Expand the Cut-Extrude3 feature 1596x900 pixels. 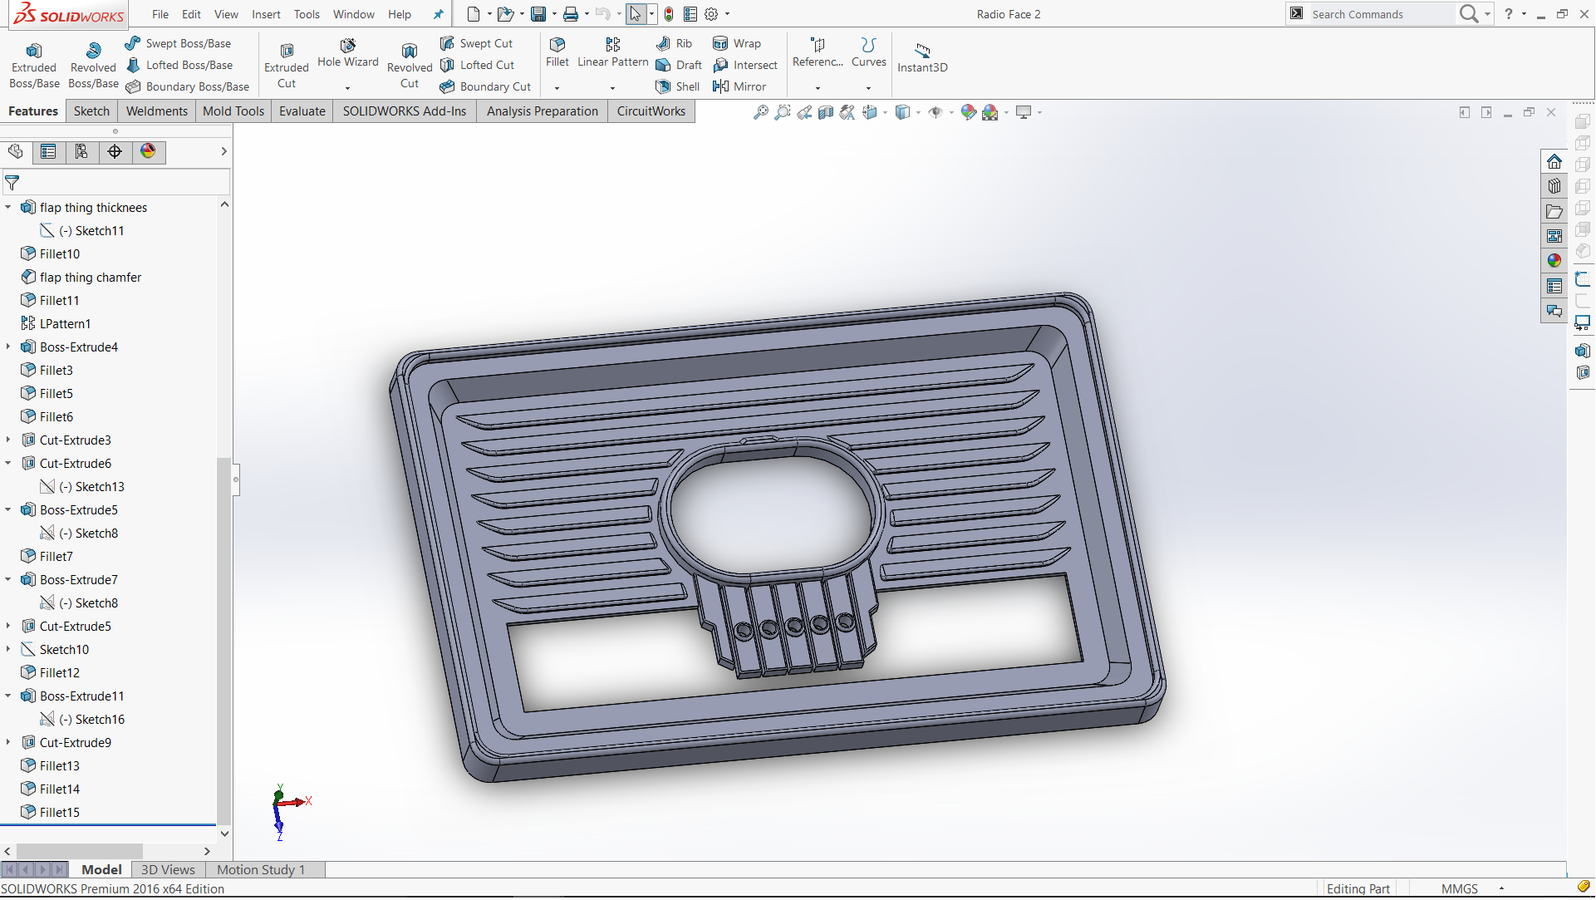pyautogui.click(x=8, y=440)
